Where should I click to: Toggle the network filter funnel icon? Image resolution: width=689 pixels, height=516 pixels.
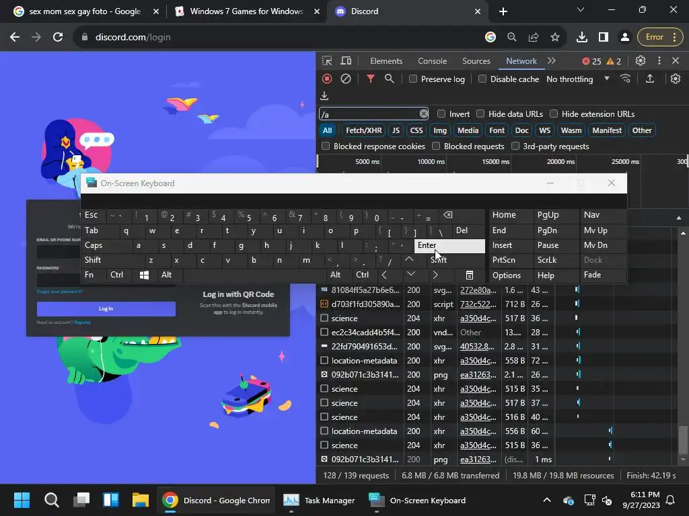[371, 79]
